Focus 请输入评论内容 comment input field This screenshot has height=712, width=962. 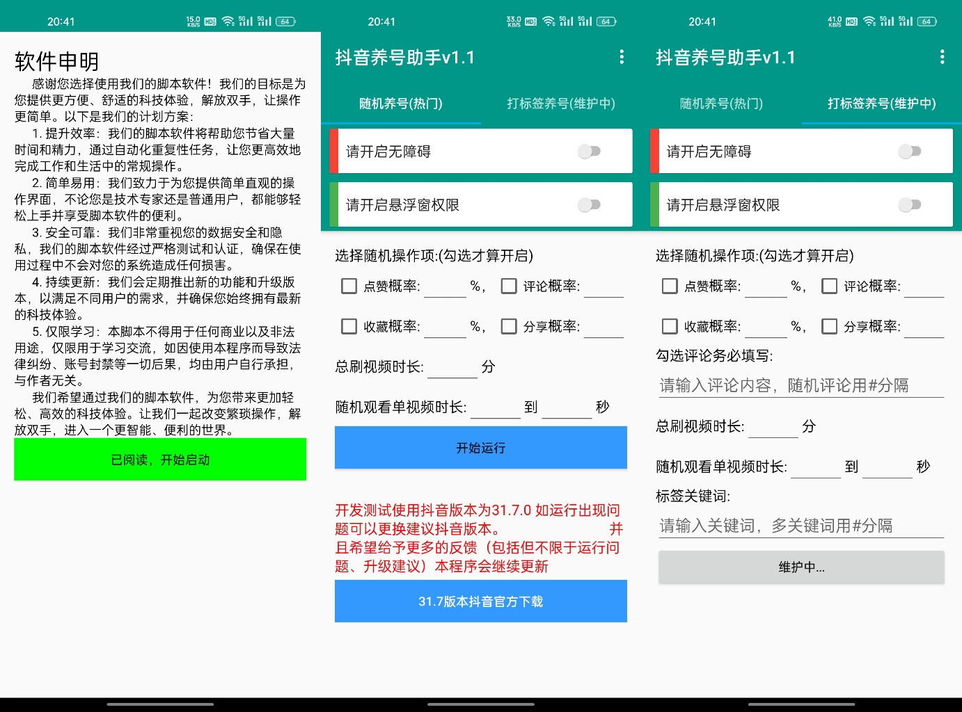tap(801, 385)
